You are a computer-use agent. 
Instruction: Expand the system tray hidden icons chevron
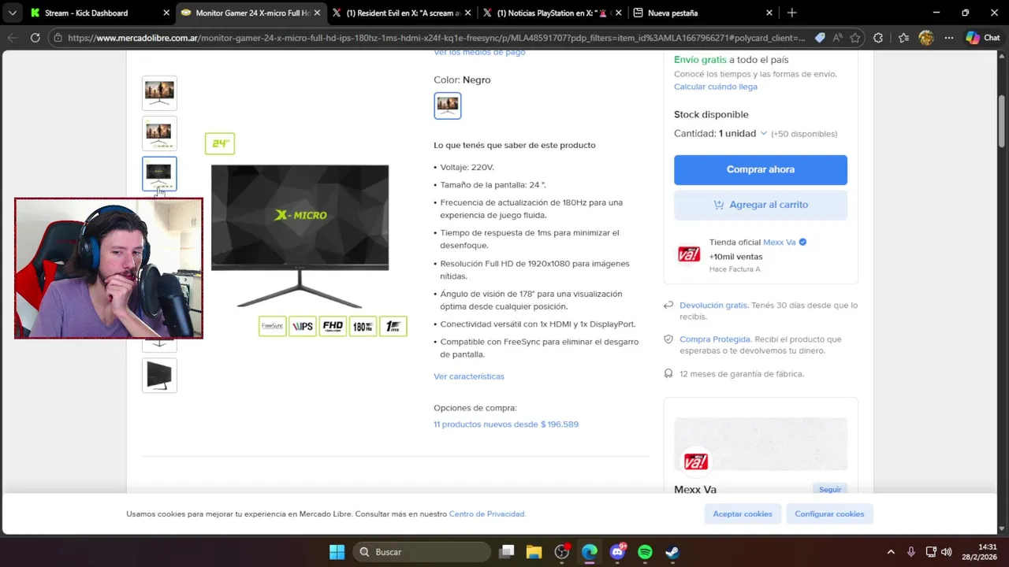891,552
